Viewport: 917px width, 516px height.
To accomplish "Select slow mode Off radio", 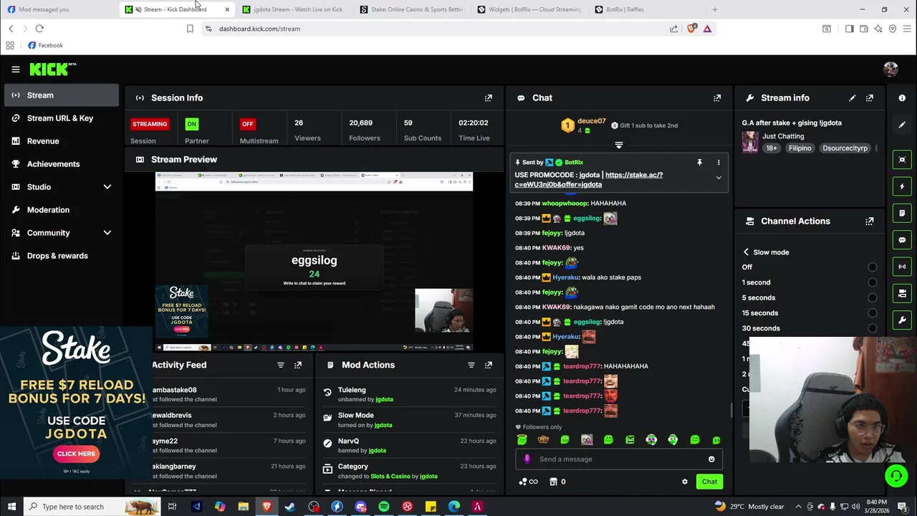I will pos(872,267).
